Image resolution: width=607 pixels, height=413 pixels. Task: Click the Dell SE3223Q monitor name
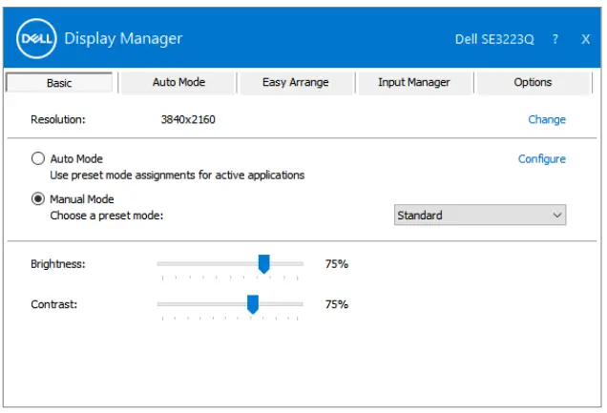[x=494, y=39]
